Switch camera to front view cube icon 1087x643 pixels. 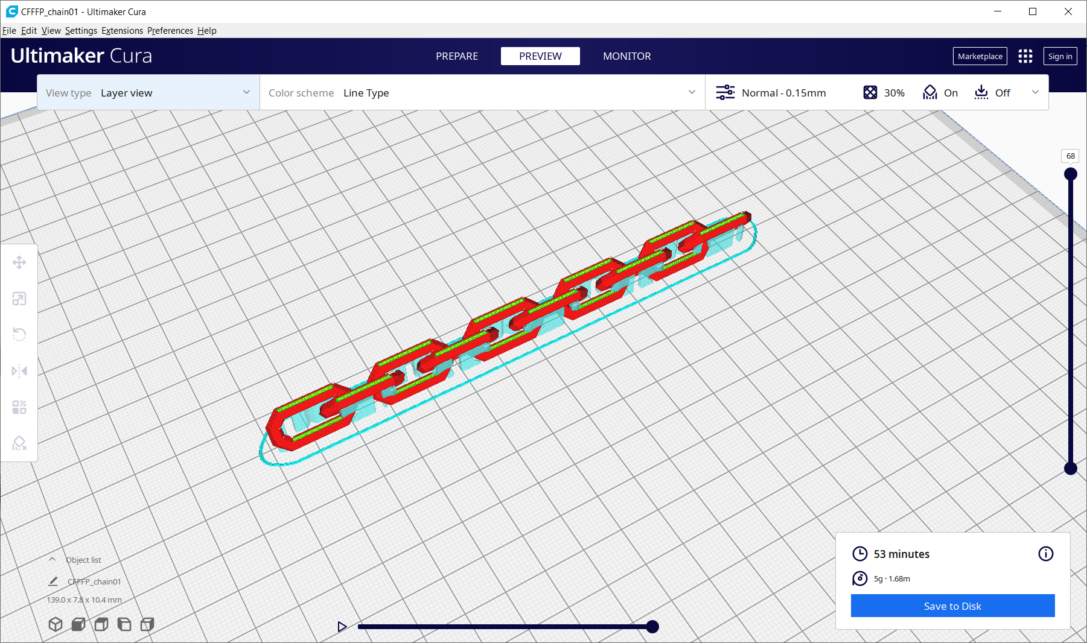[x=78, y=624]
